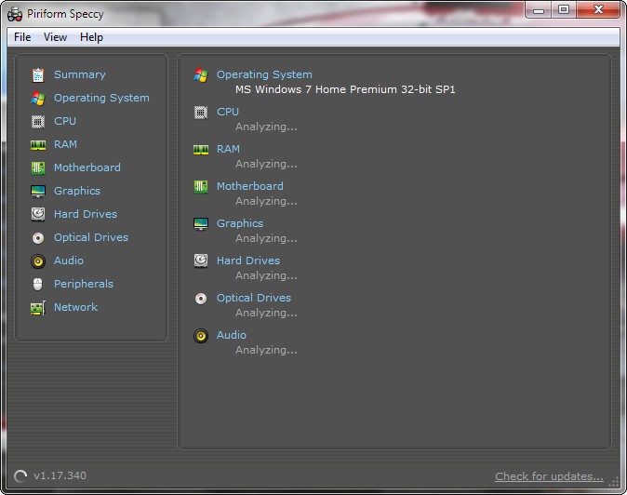Click the Graphics monitor icon in summary panel
Viewport: 627px width, 495px height.
coord(201,224)
